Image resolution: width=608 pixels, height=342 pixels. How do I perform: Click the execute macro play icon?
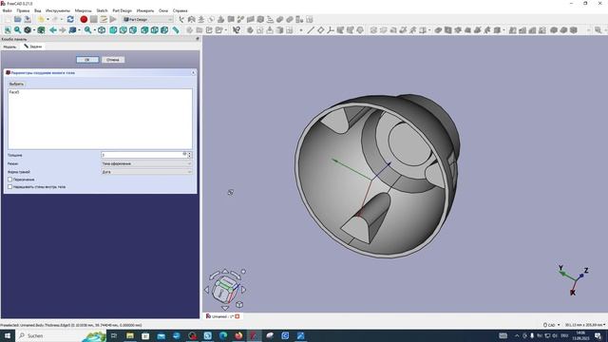click(113, 19)
